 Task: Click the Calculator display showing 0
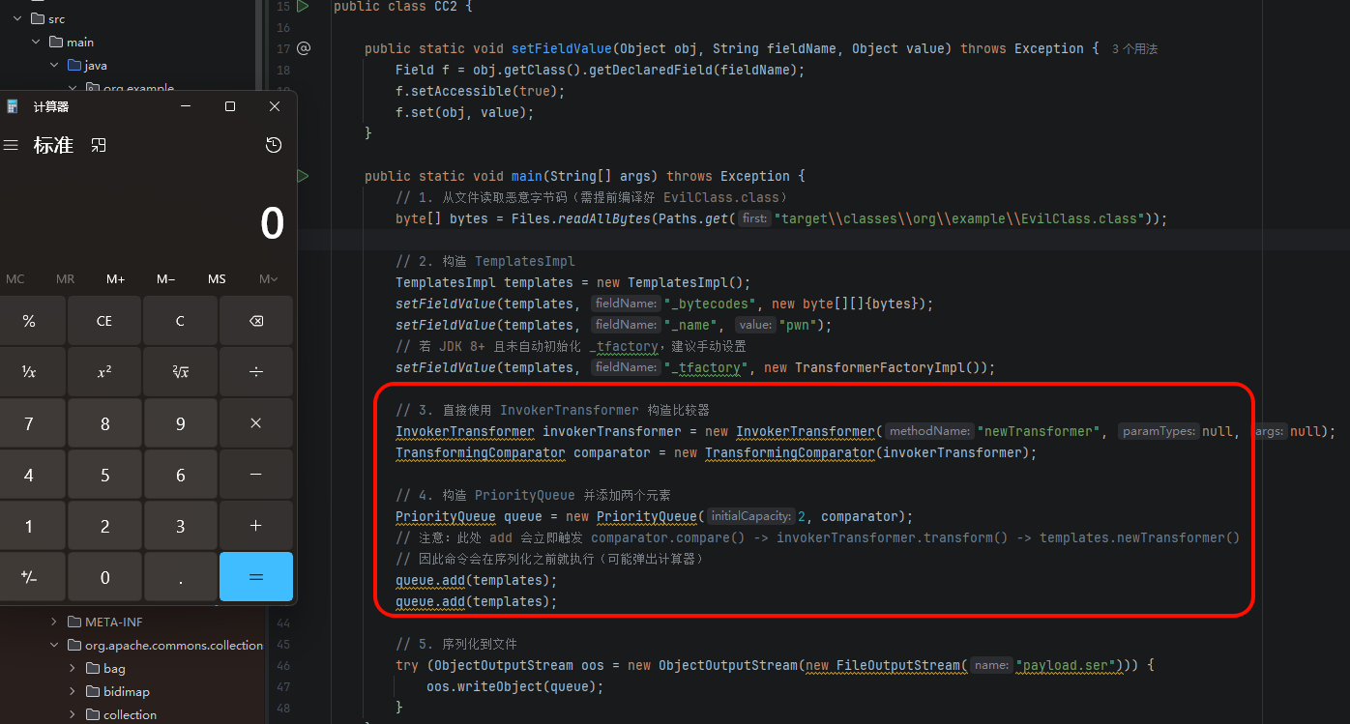pos(272,224)
